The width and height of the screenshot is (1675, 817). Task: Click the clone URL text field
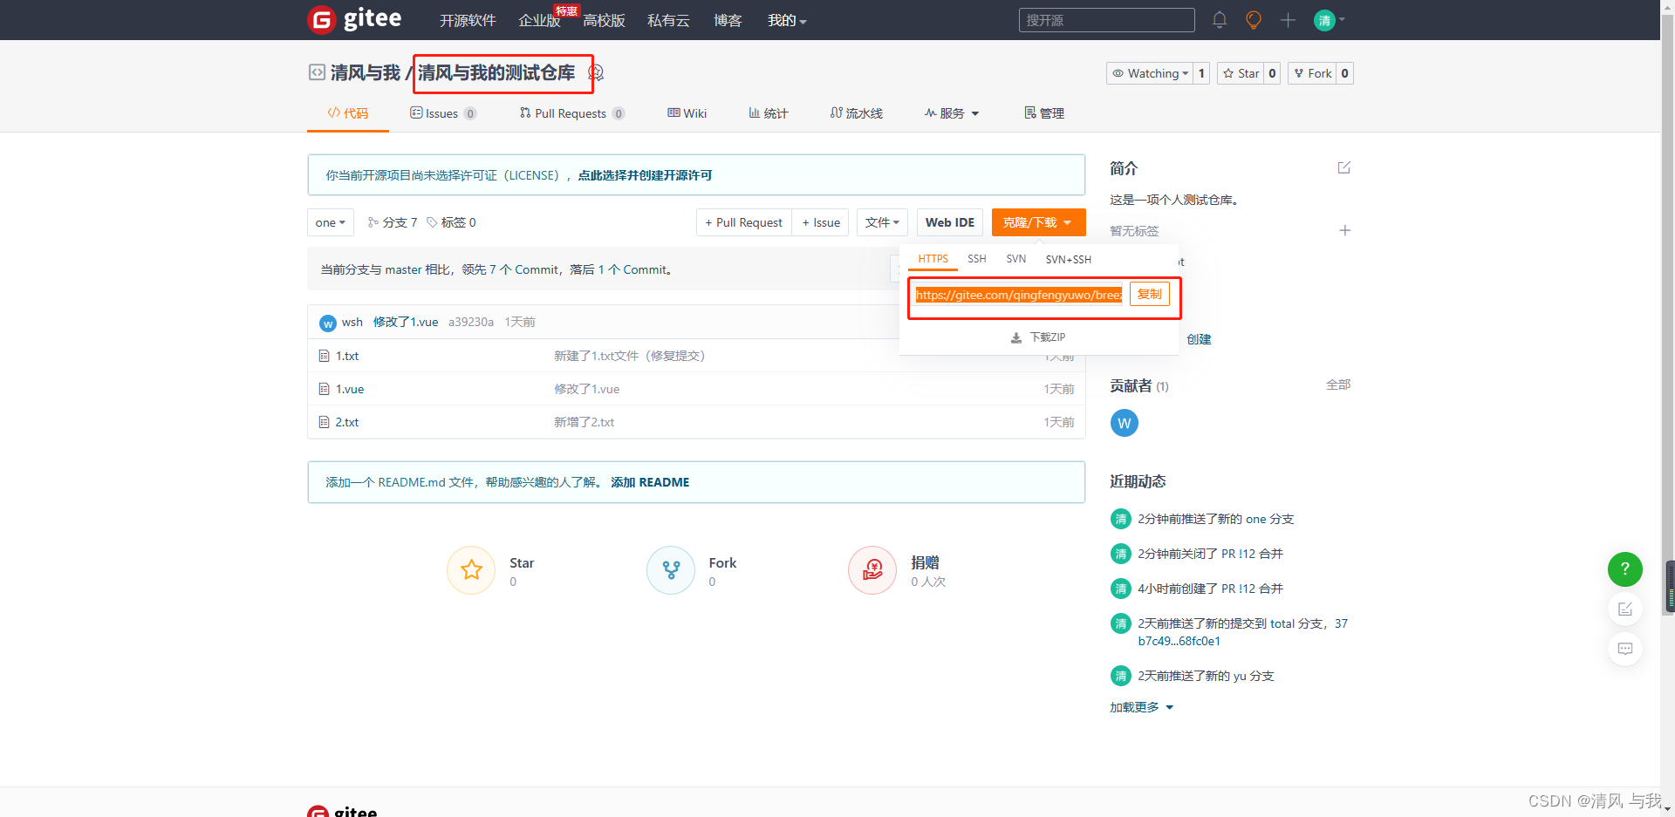[x=1019, y=295]
